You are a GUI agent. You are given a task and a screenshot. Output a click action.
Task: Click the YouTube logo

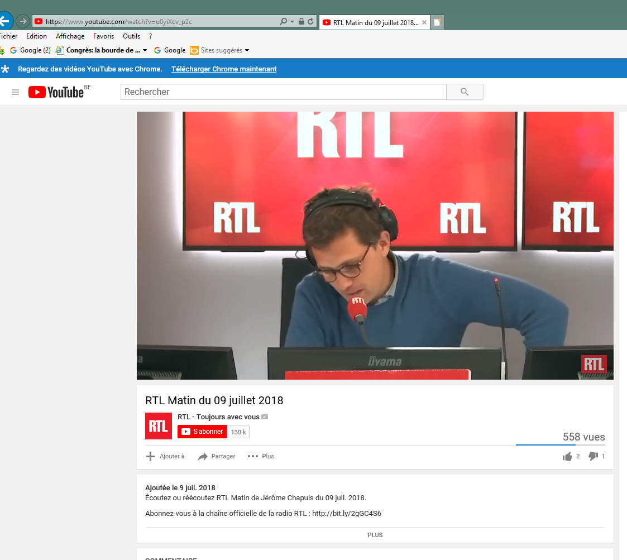56,92
